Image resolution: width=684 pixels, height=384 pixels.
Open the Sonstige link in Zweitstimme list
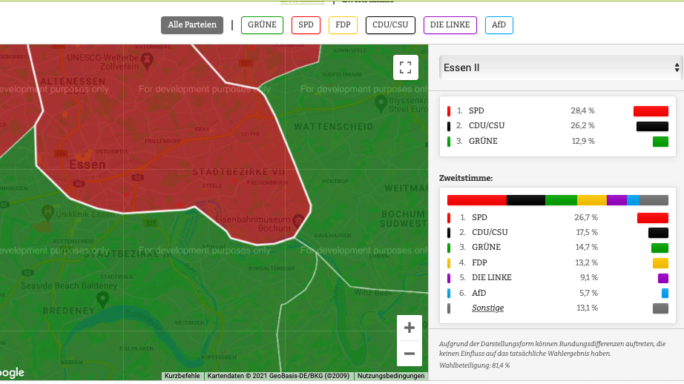point(487,308)
